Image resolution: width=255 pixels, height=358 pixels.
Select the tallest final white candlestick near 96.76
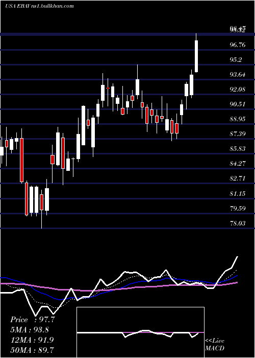point(196,53)
